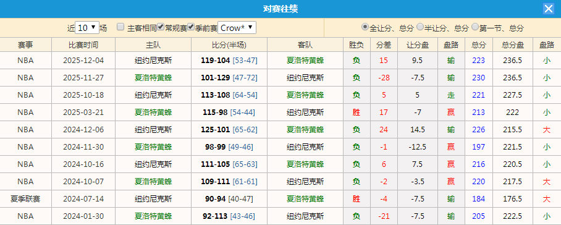Screen dimensions: 561x225
Task: Click total line 176.5
Action: [513, 199]
